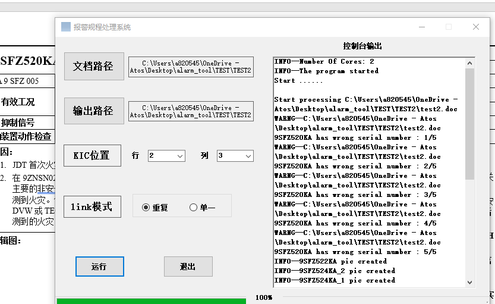Choose the 单一 radio option
495x304 pixels.
click(193, 208)
